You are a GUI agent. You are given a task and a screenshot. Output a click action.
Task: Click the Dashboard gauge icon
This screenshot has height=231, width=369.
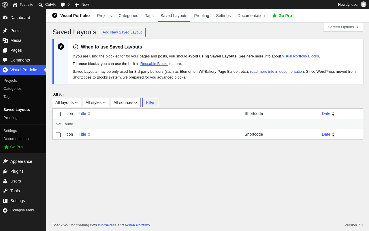pos(5,18)
